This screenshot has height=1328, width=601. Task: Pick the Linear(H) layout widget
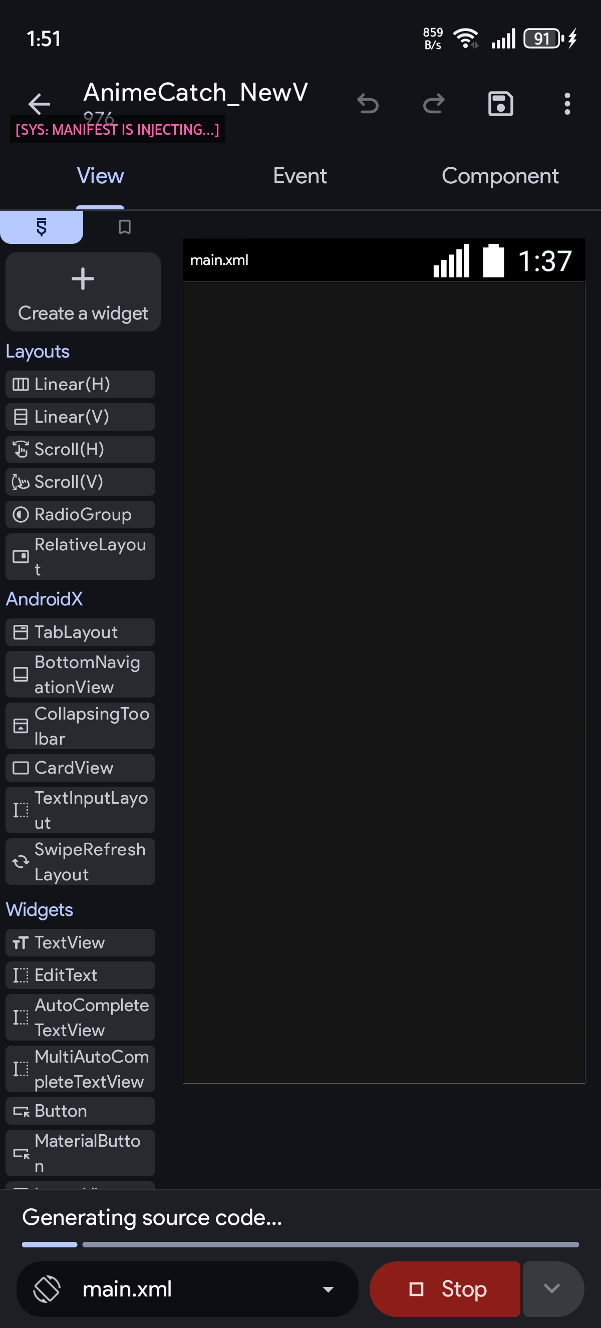click(x=81, y=384)
